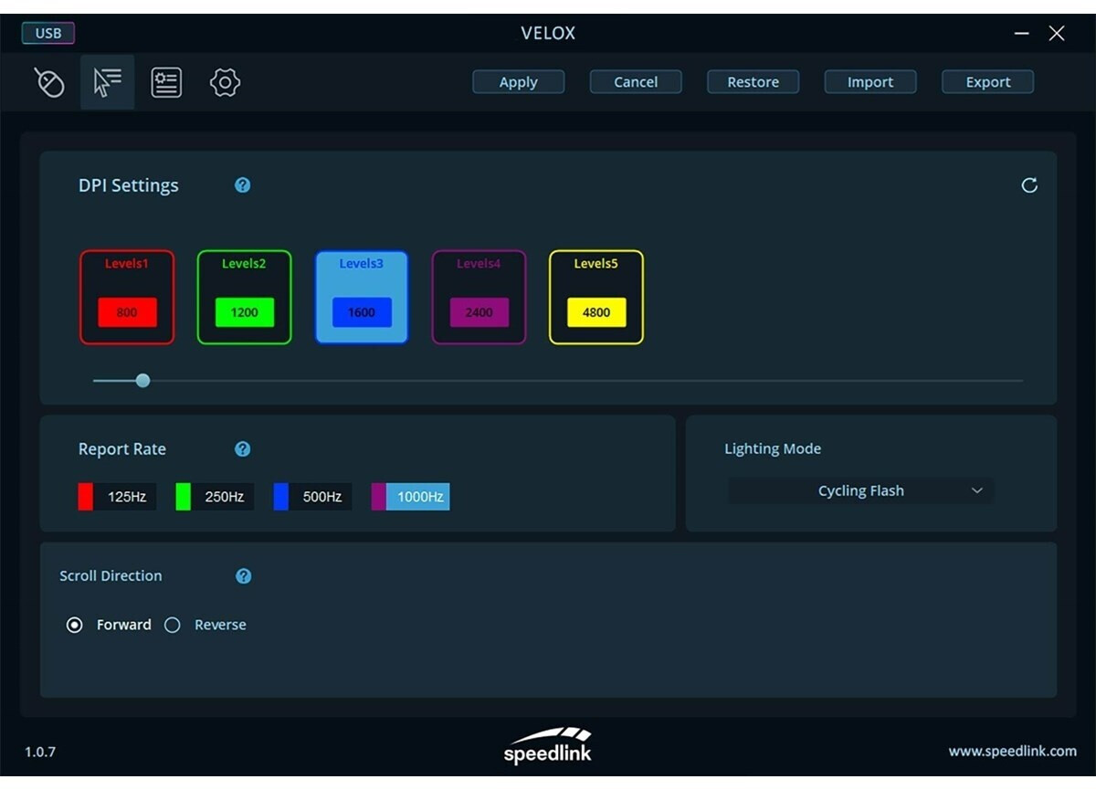Click the Apply button

click(518, 82)
